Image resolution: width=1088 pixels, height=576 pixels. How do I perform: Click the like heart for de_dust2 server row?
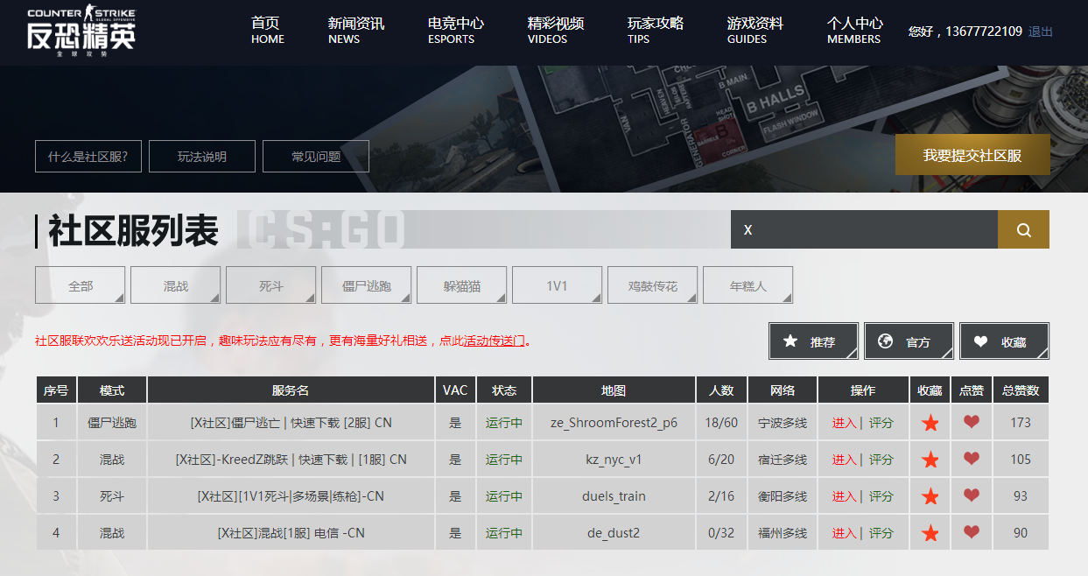tap(972, 531)
